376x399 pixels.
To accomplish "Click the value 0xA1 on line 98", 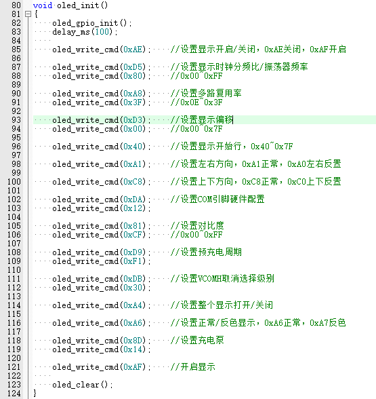I will point(133,164).
